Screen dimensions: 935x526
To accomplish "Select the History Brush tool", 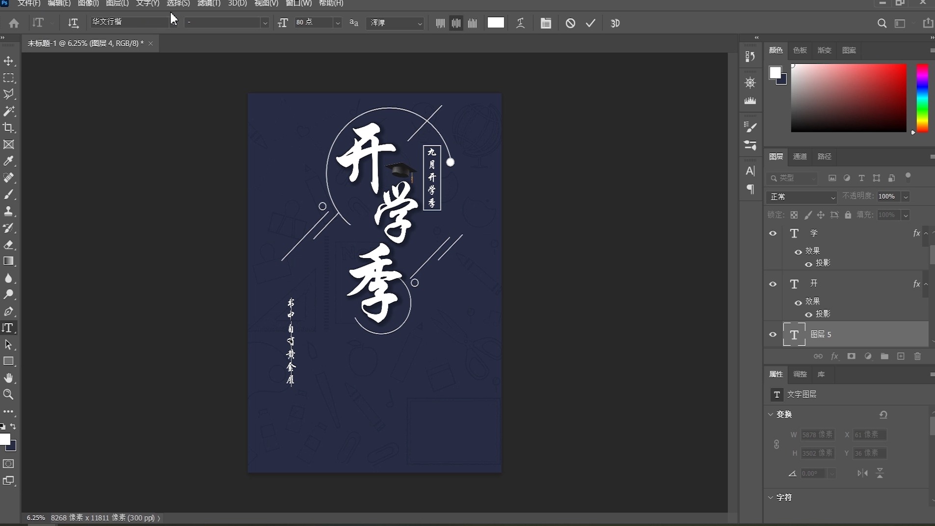I will (9, 228).
